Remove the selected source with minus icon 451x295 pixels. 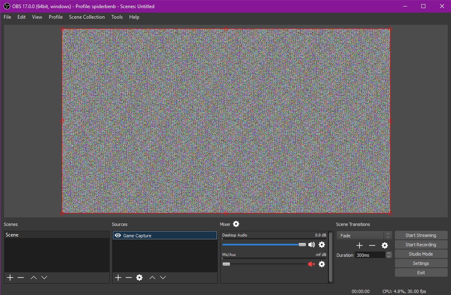point(129,278)
